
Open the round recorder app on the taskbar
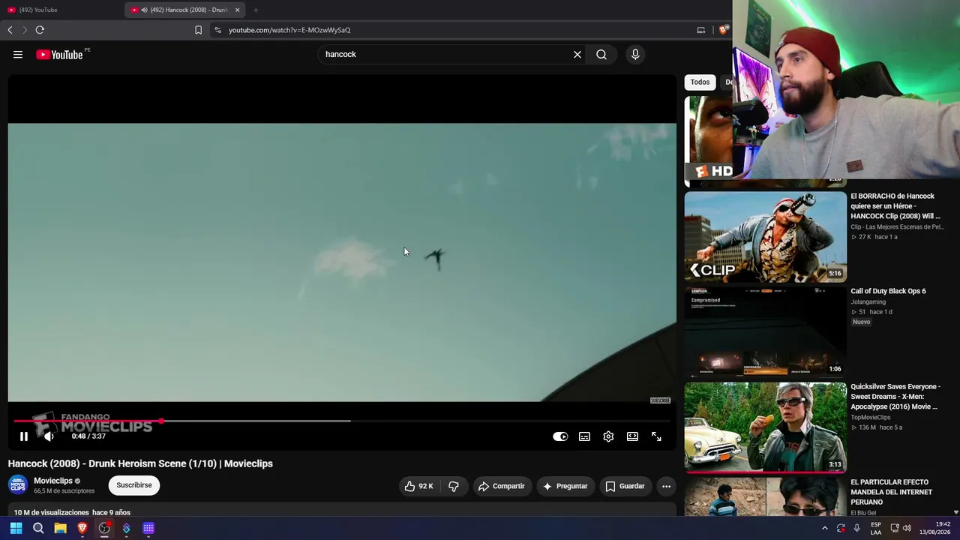pyautogui.click(x=104, y=528)
